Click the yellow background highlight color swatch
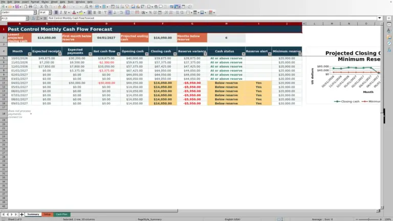Viewport: 393px width, 221px height. [x=81, y=12]
